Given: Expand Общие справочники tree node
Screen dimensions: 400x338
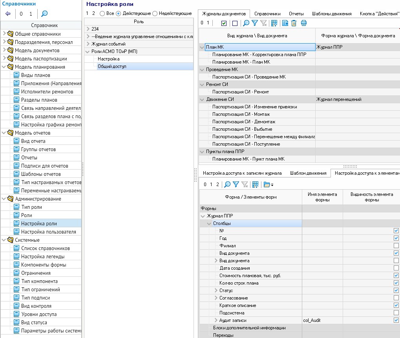Looking at the screenshot, I should point(4,33).
